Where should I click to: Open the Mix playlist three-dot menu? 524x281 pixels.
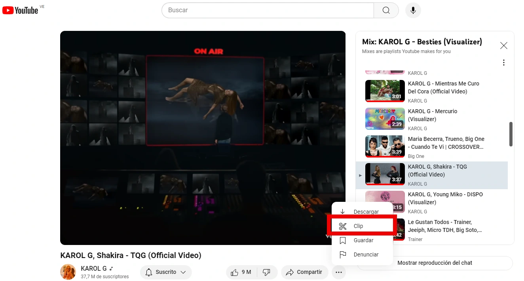click(x=503, y=62)
